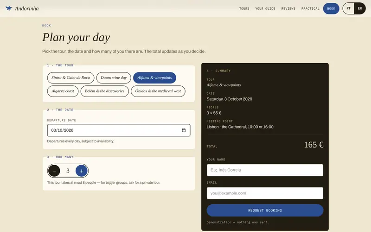Go to Your Guide section

pos(265,8)
